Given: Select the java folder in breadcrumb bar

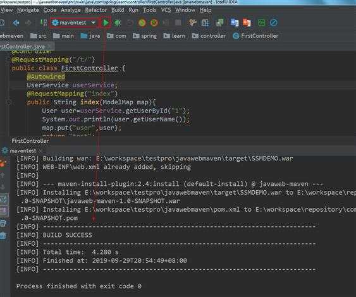Looking at the screenshot, I should (90, 36).
